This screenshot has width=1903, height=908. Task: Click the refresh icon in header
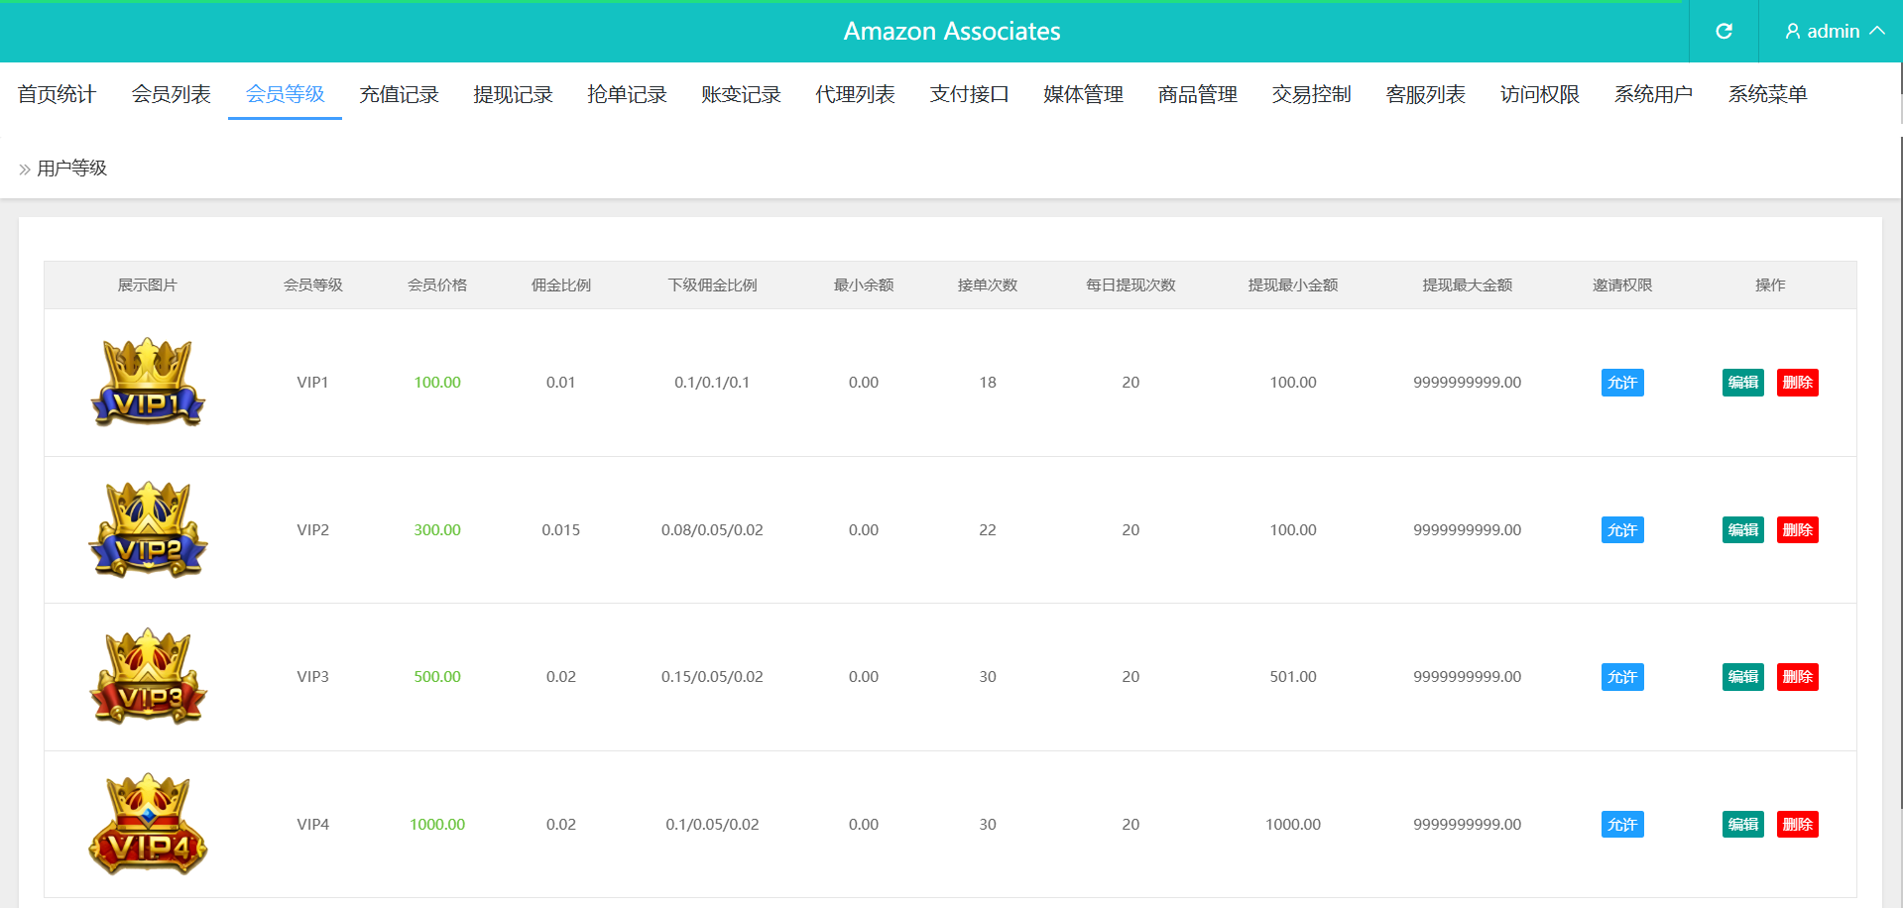coord(1724,32)
